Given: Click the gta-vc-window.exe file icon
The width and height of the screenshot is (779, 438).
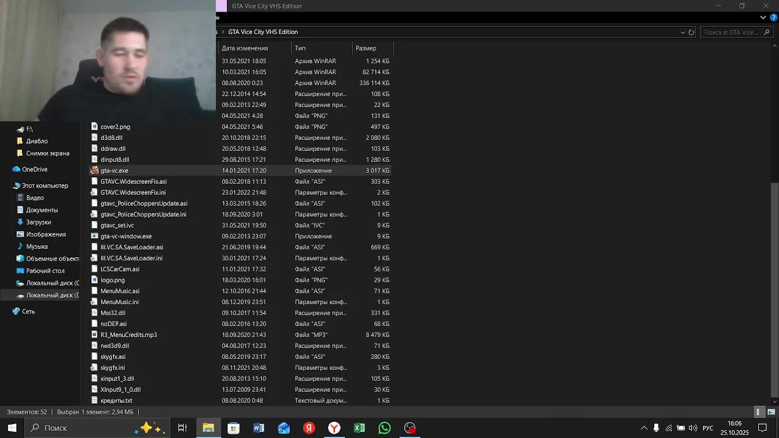Looking at the screenshot, I should click(94, 236).
